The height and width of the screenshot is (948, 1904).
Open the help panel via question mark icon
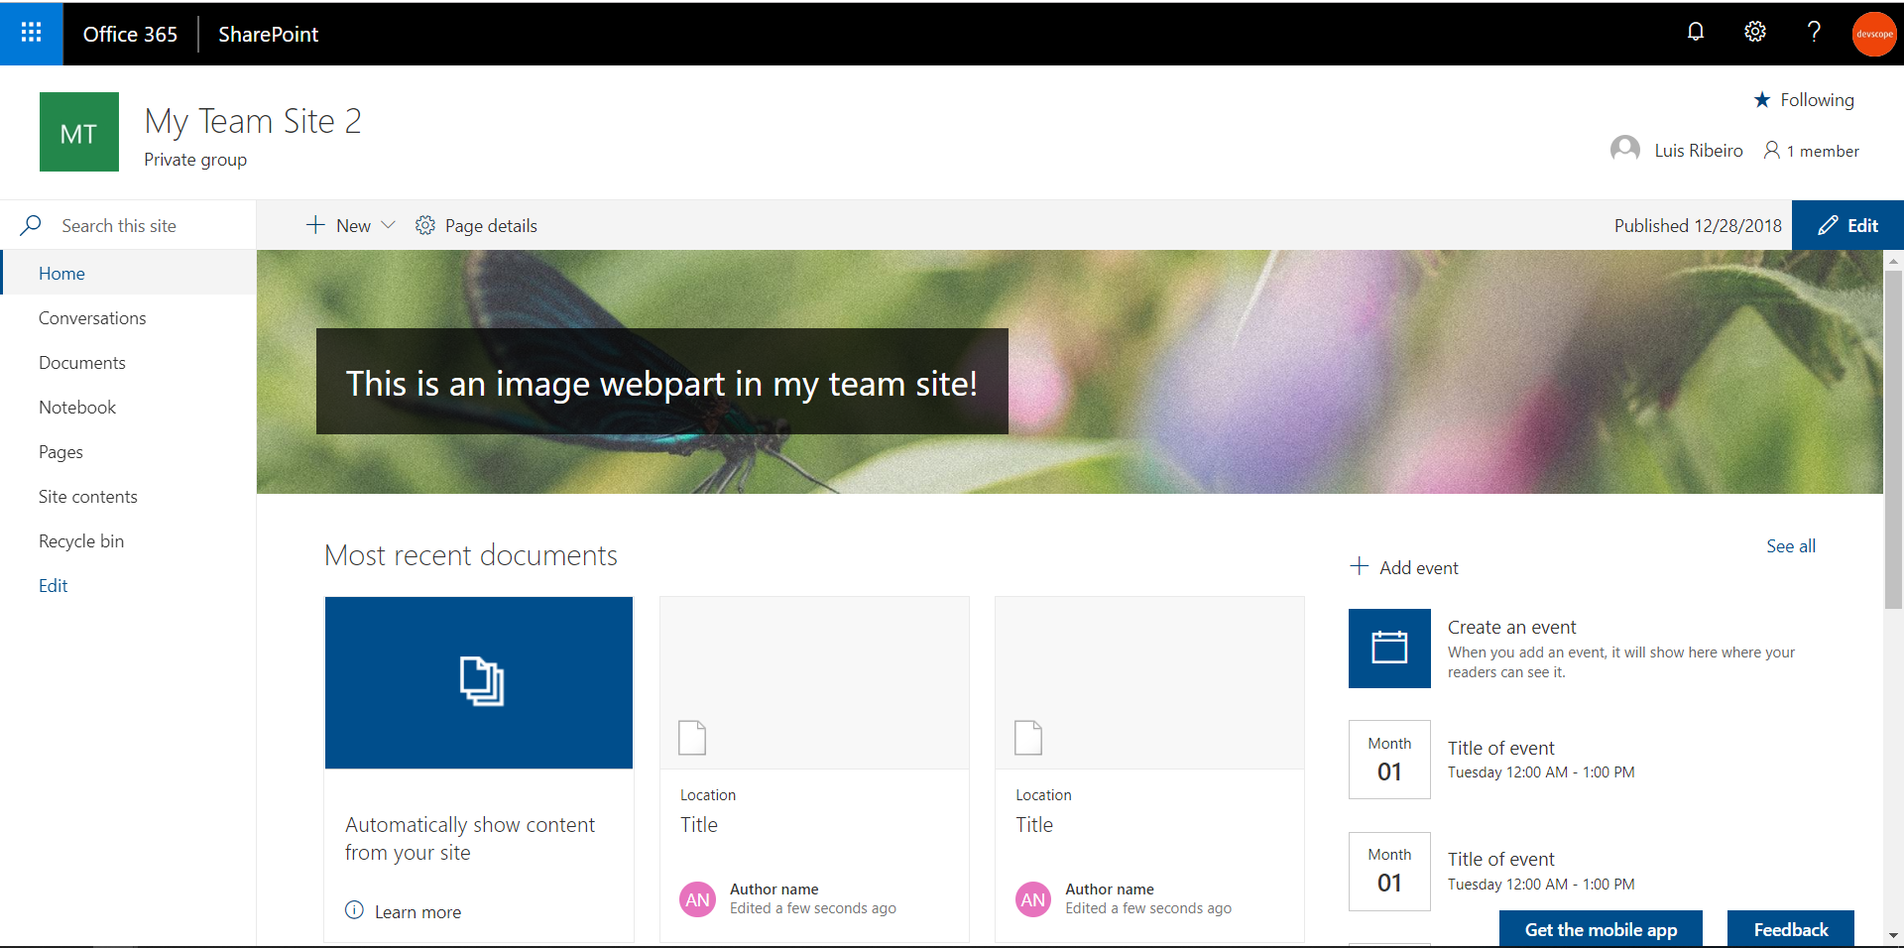point(1814,32)
